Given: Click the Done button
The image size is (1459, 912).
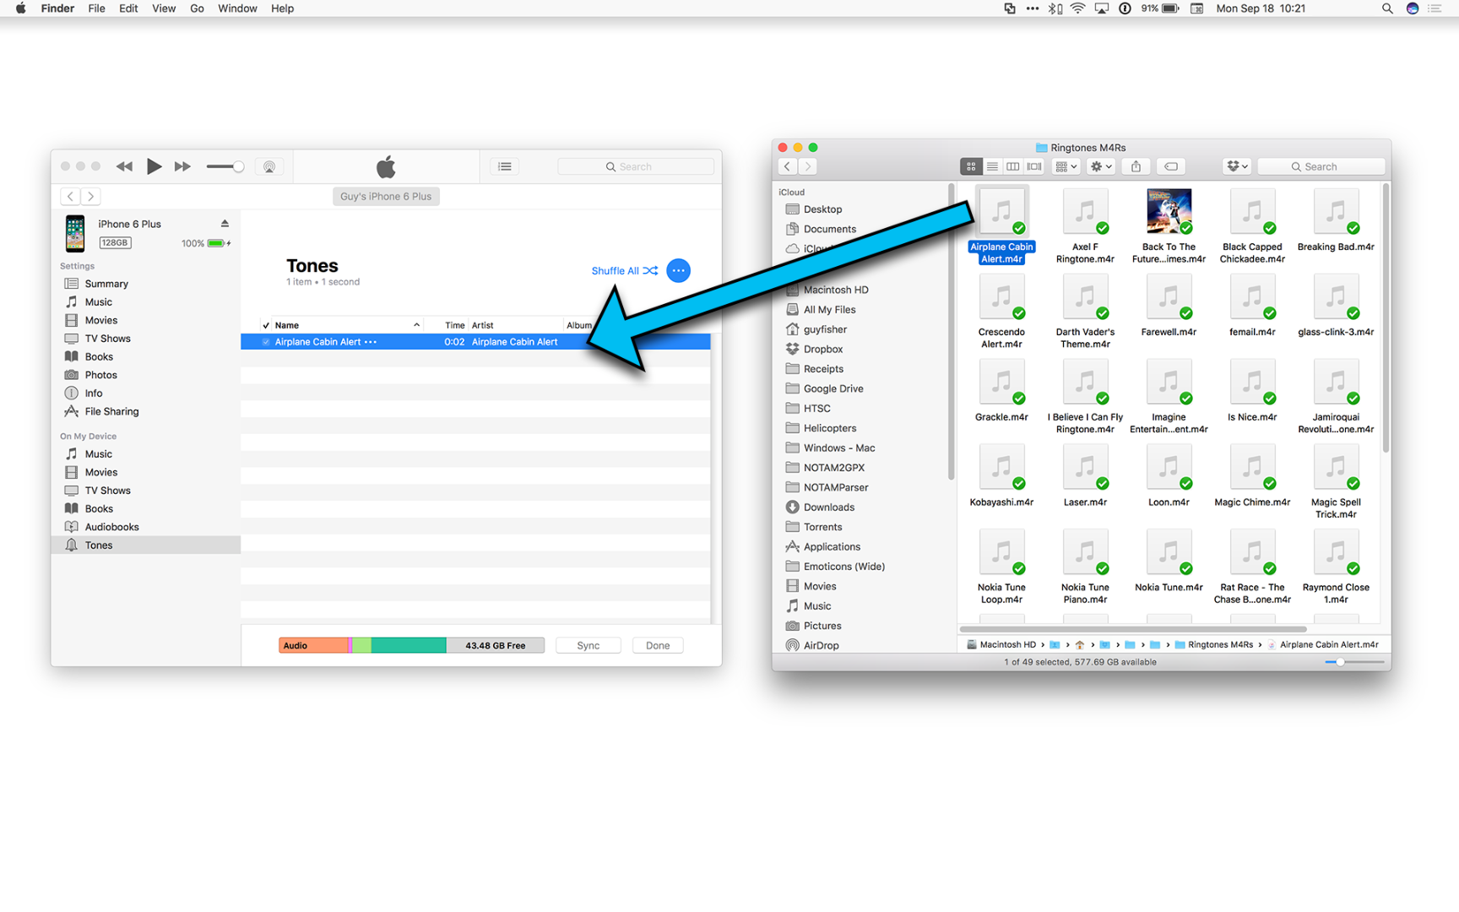Looking at the screenshot, I should [657, 645].
